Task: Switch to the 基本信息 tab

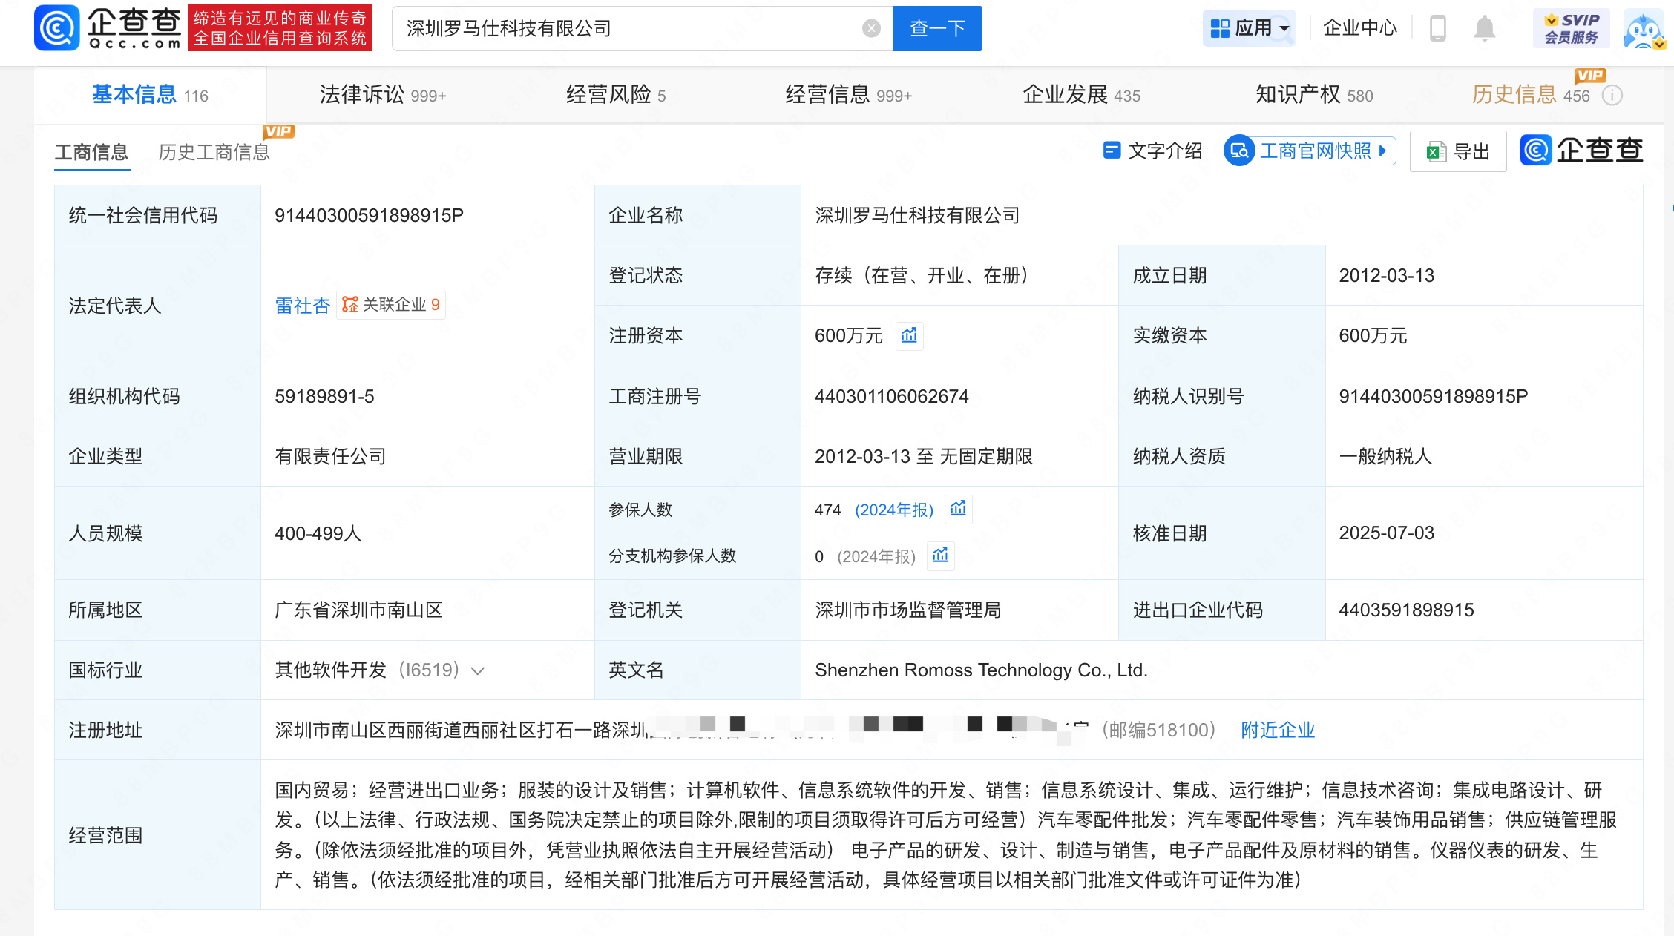Action: [x=150, y=95]
